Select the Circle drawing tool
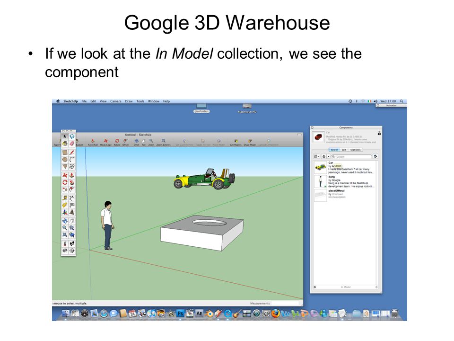Image resolution: width=454 pixels, height=341 pixels. click(65, 160)
